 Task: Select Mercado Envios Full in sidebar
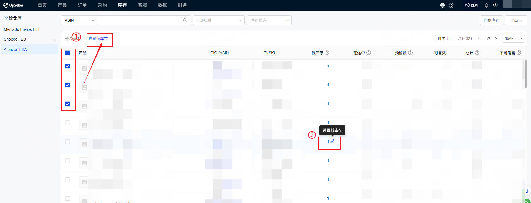[21, 29]
